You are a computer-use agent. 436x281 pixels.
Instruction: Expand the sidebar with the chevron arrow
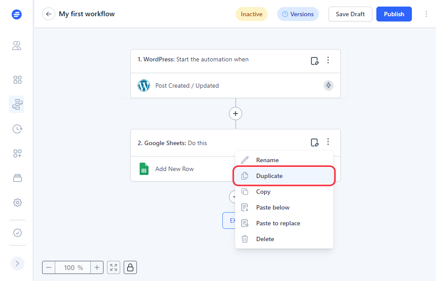coord(17,263)
